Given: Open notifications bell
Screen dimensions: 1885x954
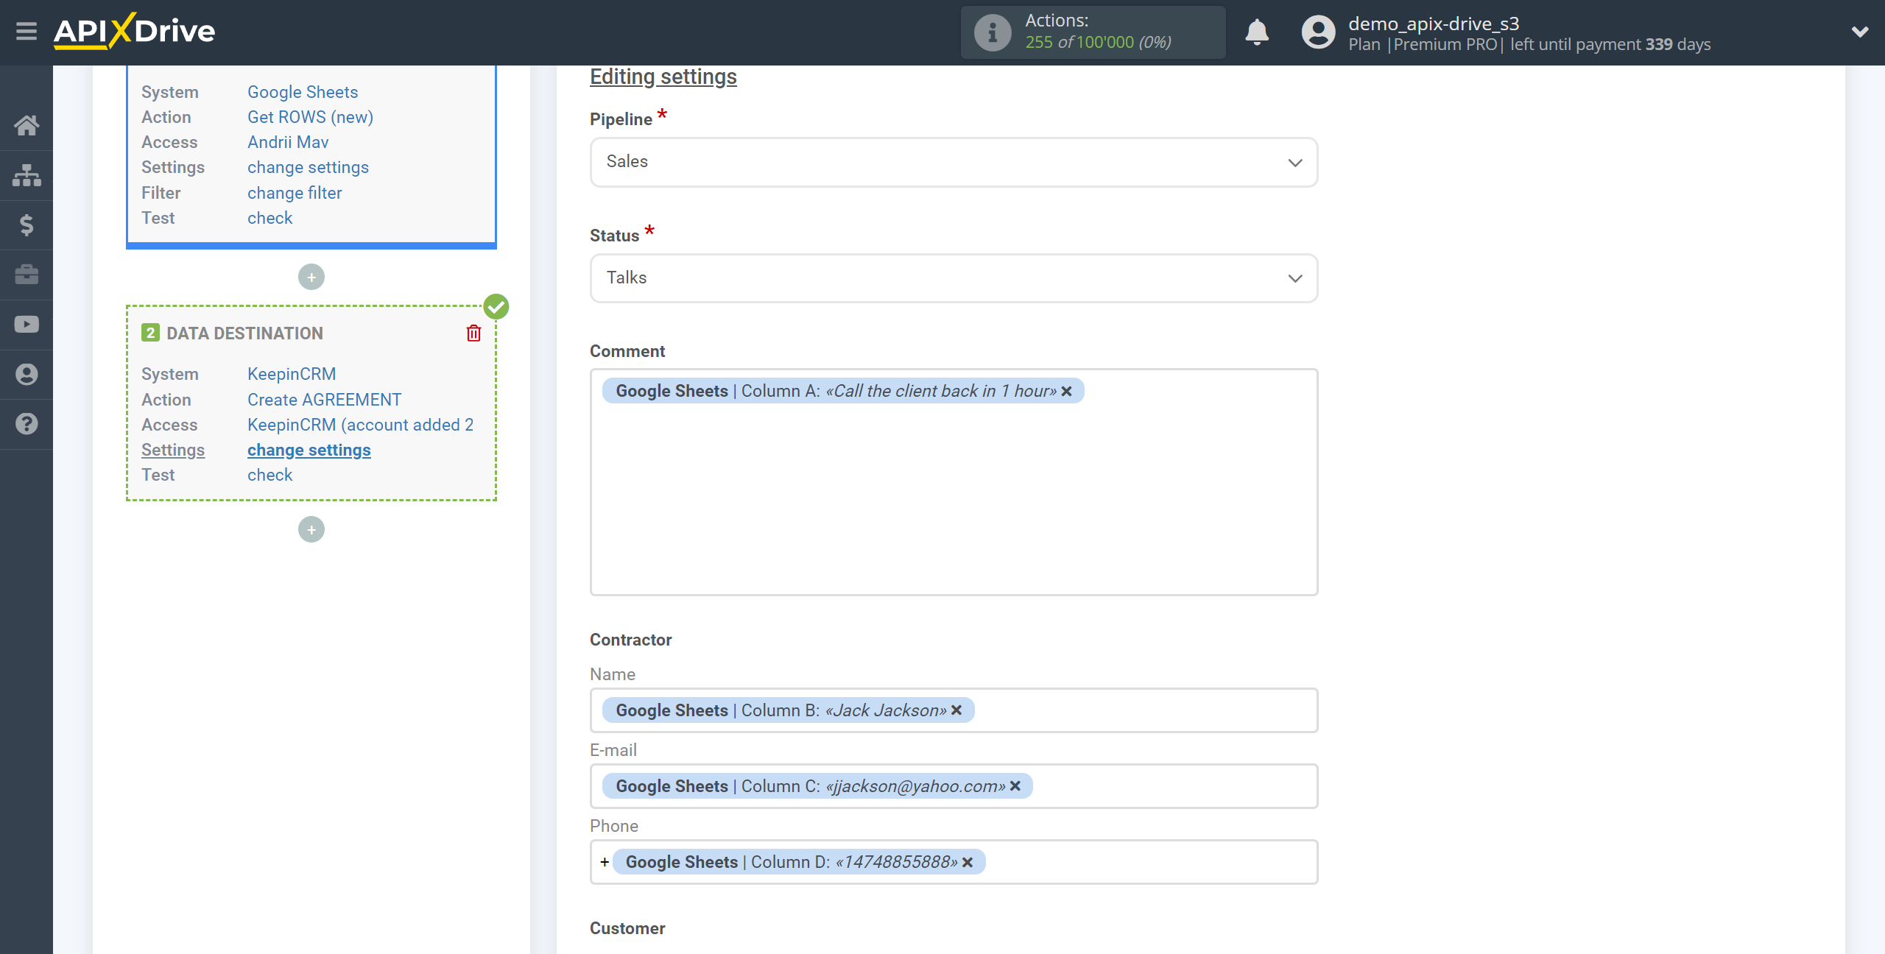Looking at the screenshot, I should coord(1257,32).
